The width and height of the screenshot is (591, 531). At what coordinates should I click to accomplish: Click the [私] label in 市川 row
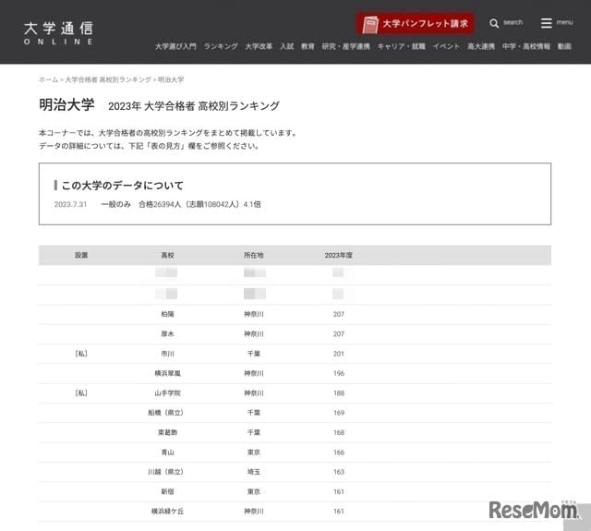(x=81, y=354)
